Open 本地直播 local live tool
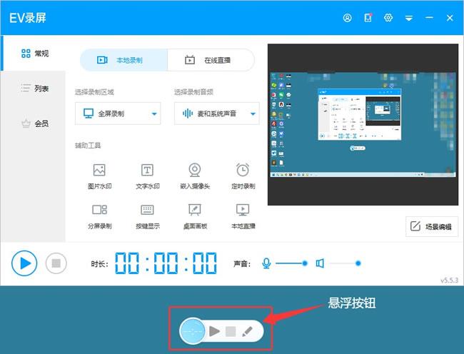The height and width of the screenshot is (354, 464). 243,216
